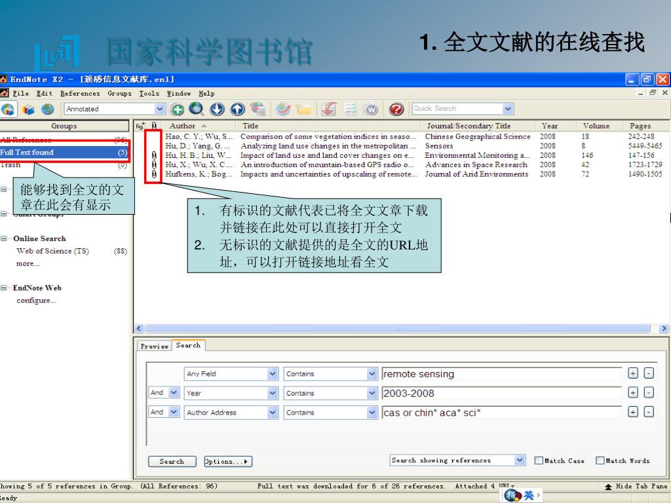The width and height of the screenshot is (671, 503).
Task: Add search row after Author Address line
Action: pyautogui.click(x=633, y=412)
